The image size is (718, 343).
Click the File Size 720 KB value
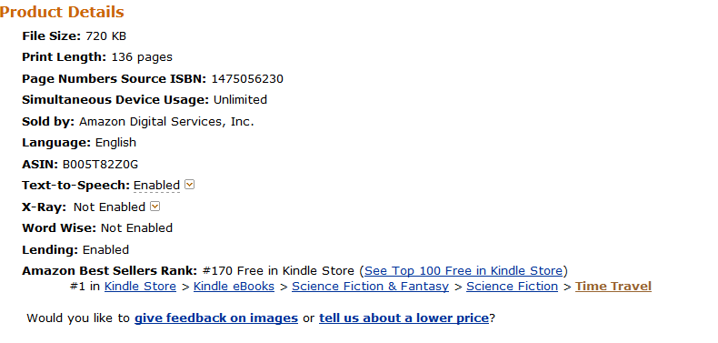[x=105, y=35]
